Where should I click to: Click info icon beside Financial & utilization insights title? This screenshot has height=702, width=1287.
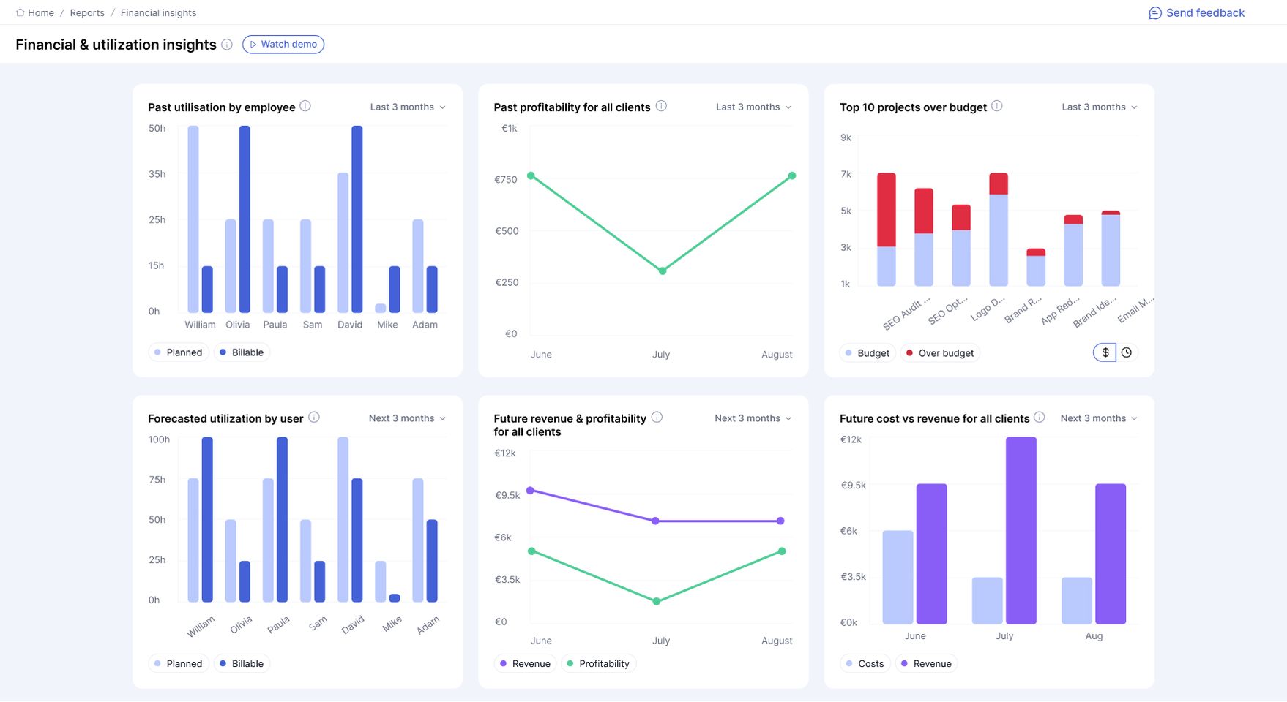[x=227, y=45]
